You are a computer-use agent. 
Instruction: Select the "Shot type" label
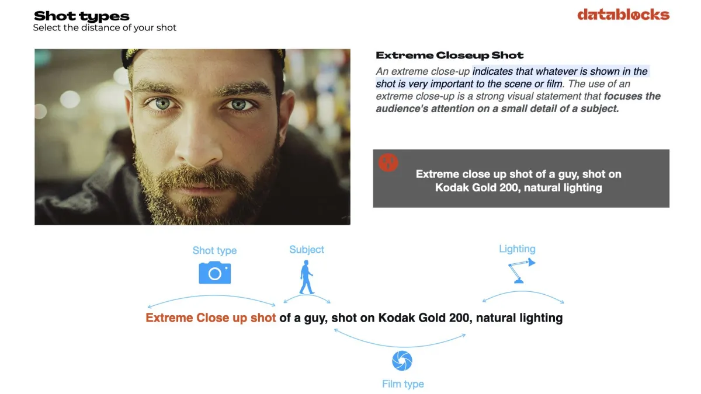pos(214,250)
